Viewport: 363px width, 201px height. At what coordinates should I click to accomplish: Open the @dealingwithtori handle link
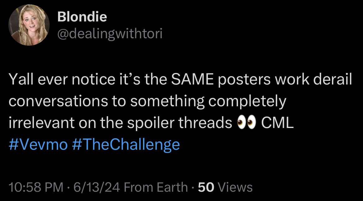110,34
